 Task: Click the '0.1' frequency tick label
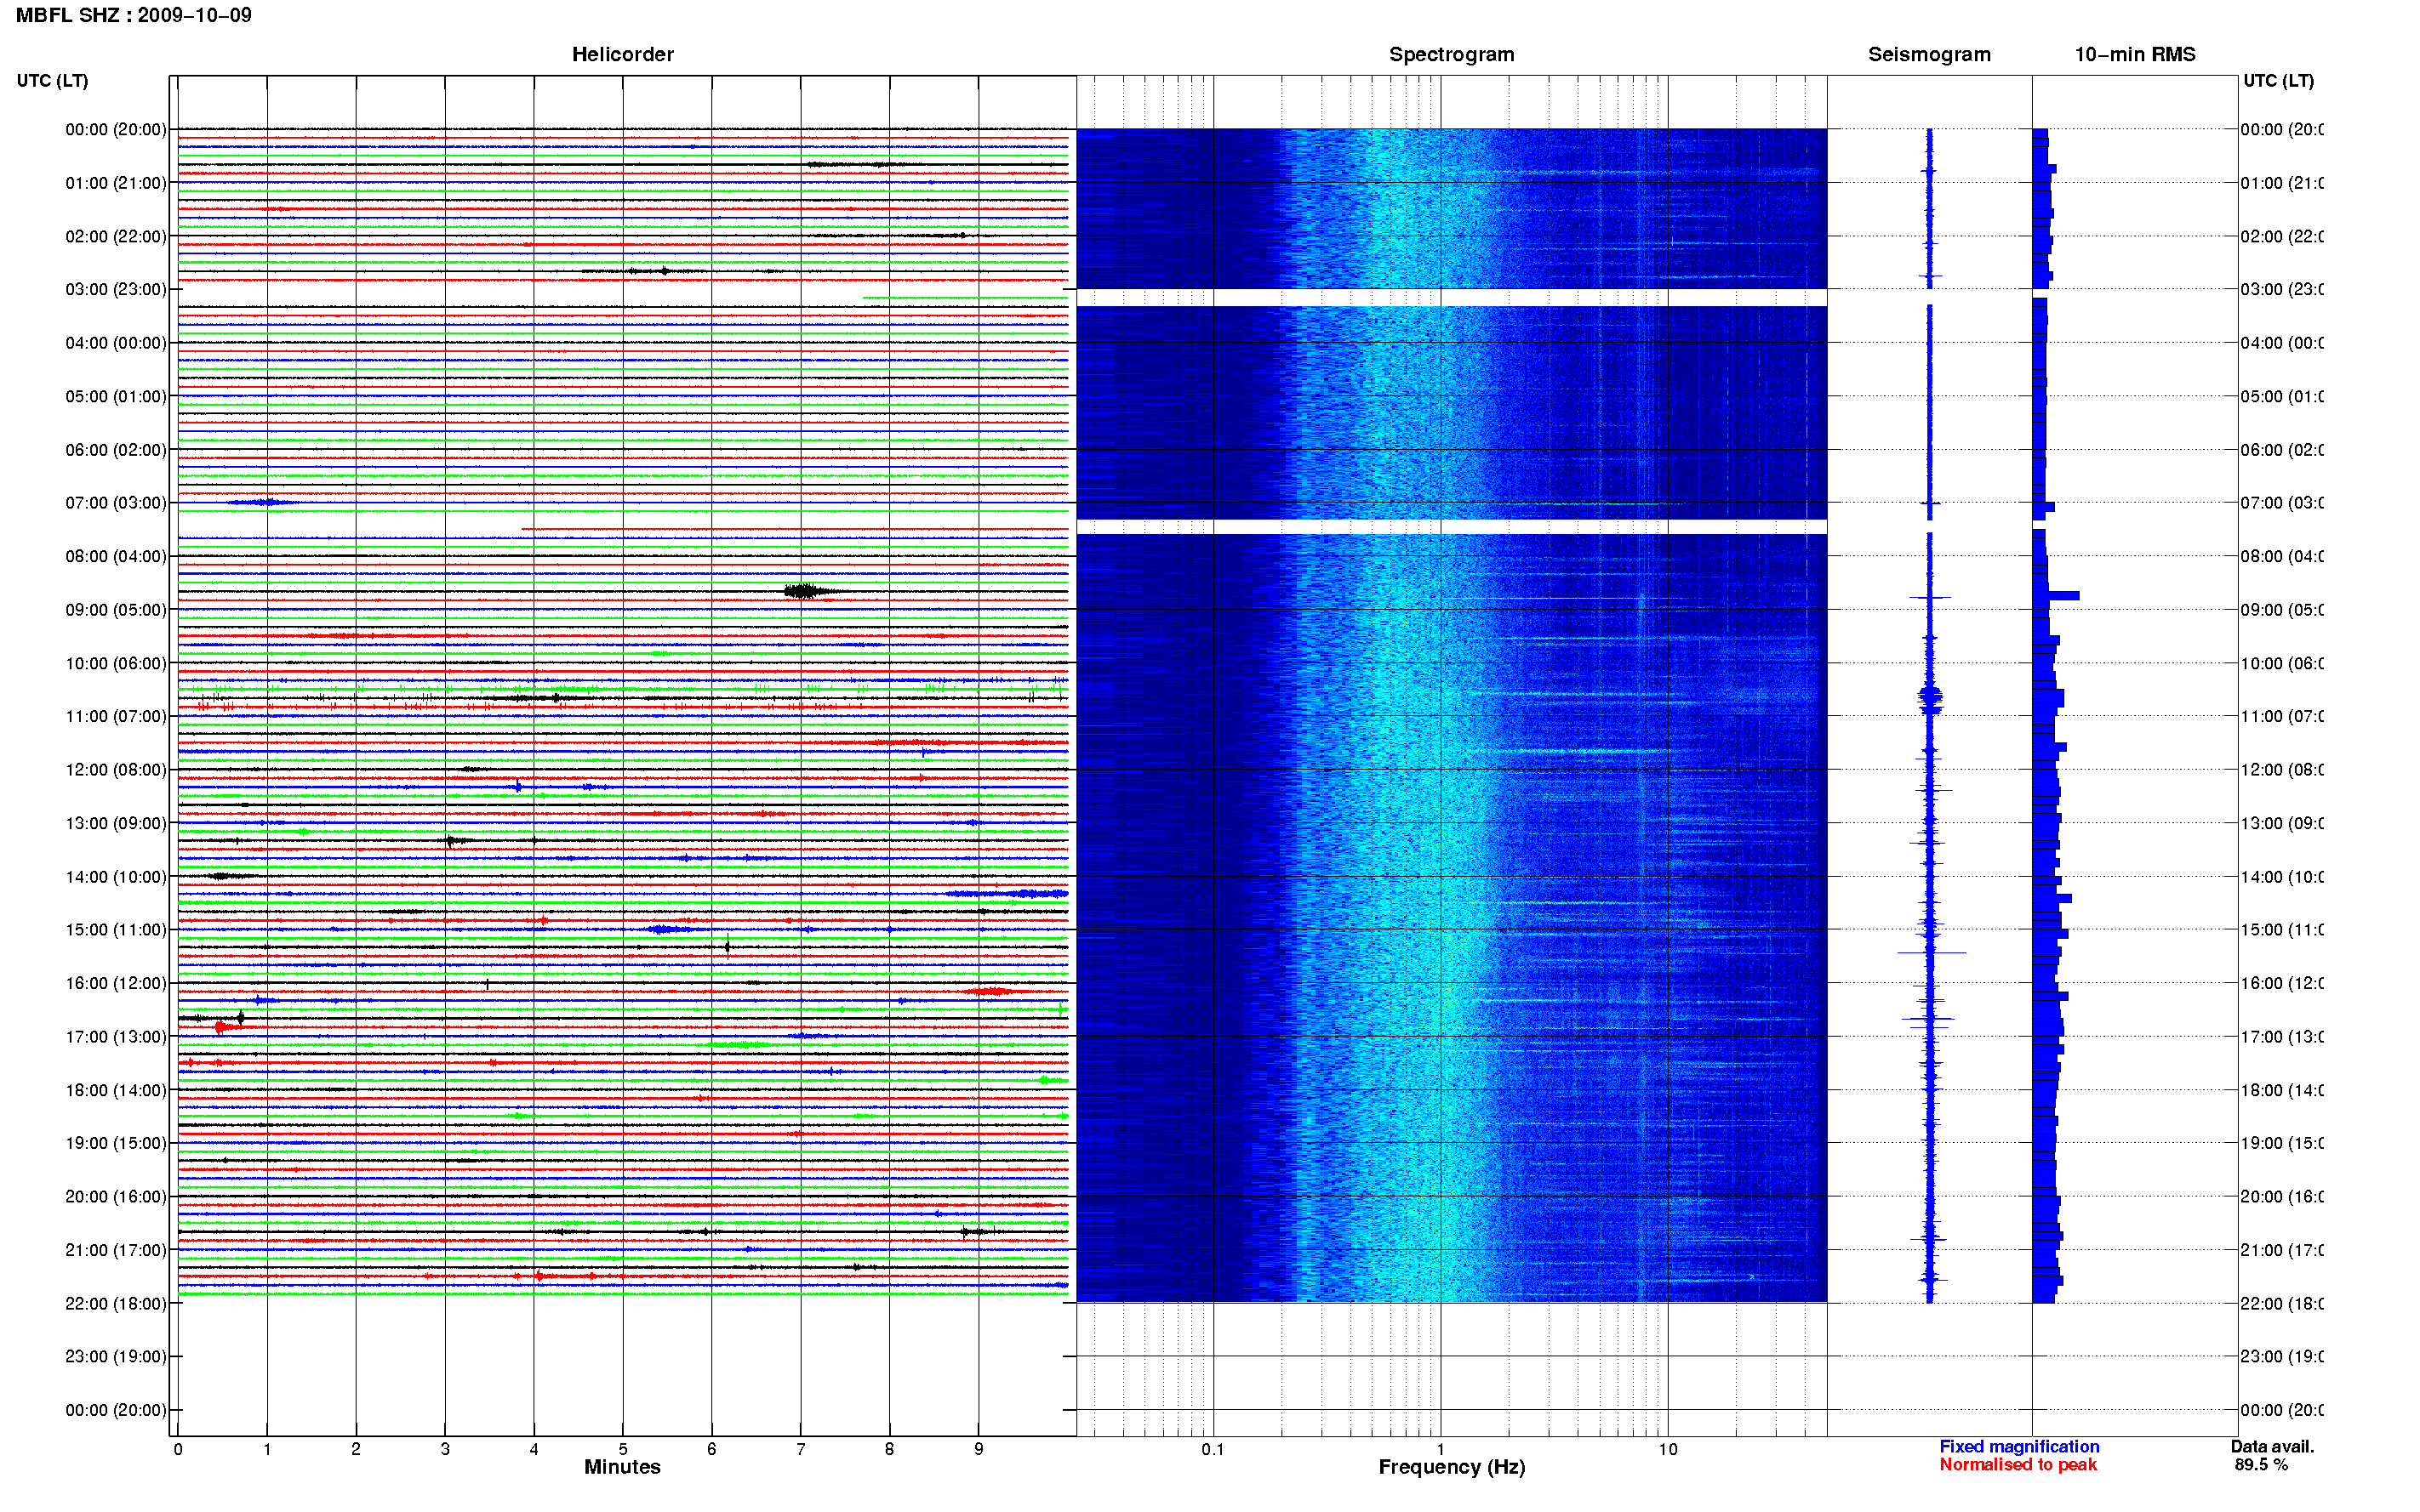coord(1213,1449)
